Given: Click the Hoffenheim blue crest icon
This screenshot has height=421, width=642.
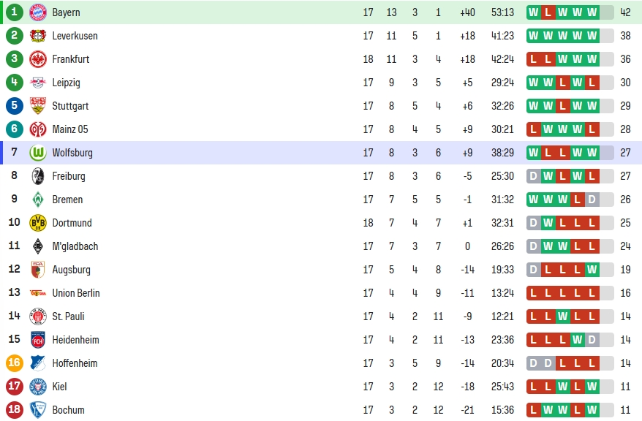Looking at the screenshot, I should (38, 363).
